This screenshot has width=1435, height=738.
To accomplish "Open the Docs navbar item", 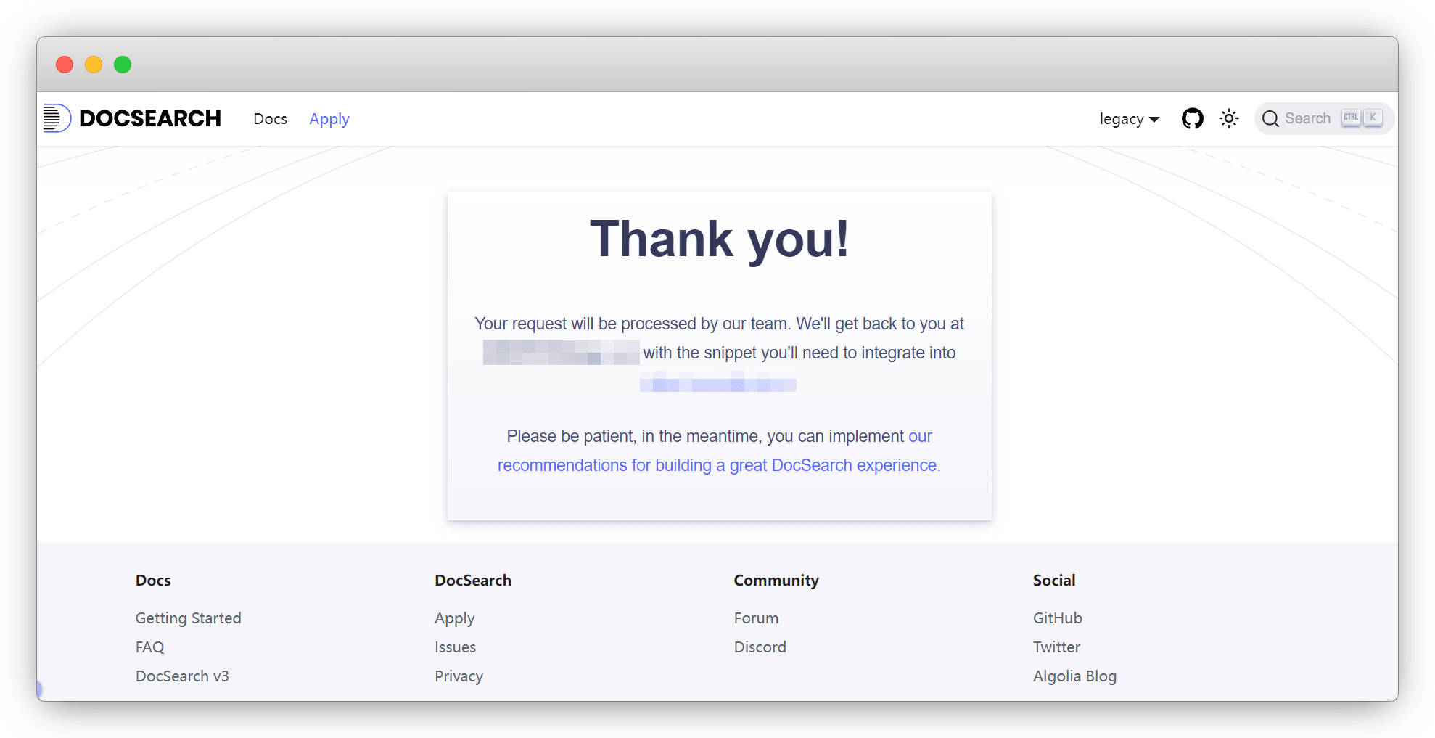I will point(270,119).
